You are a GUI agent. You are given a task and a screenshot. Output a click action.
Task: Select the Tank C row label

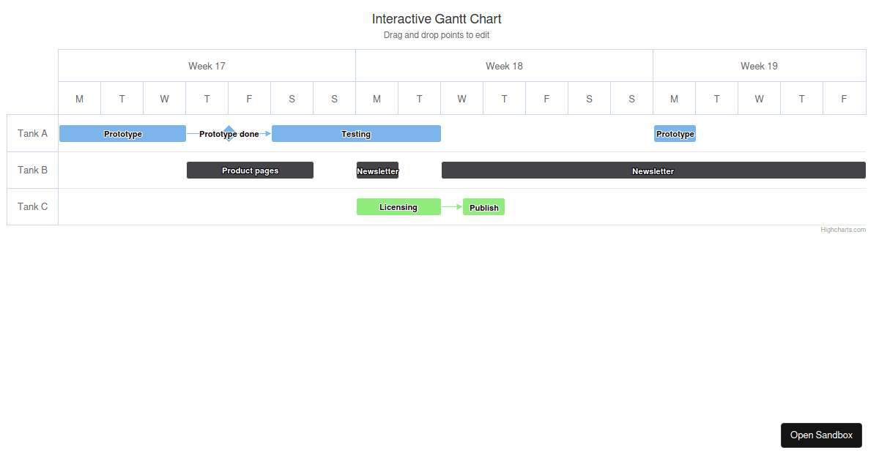click(32, 206)
